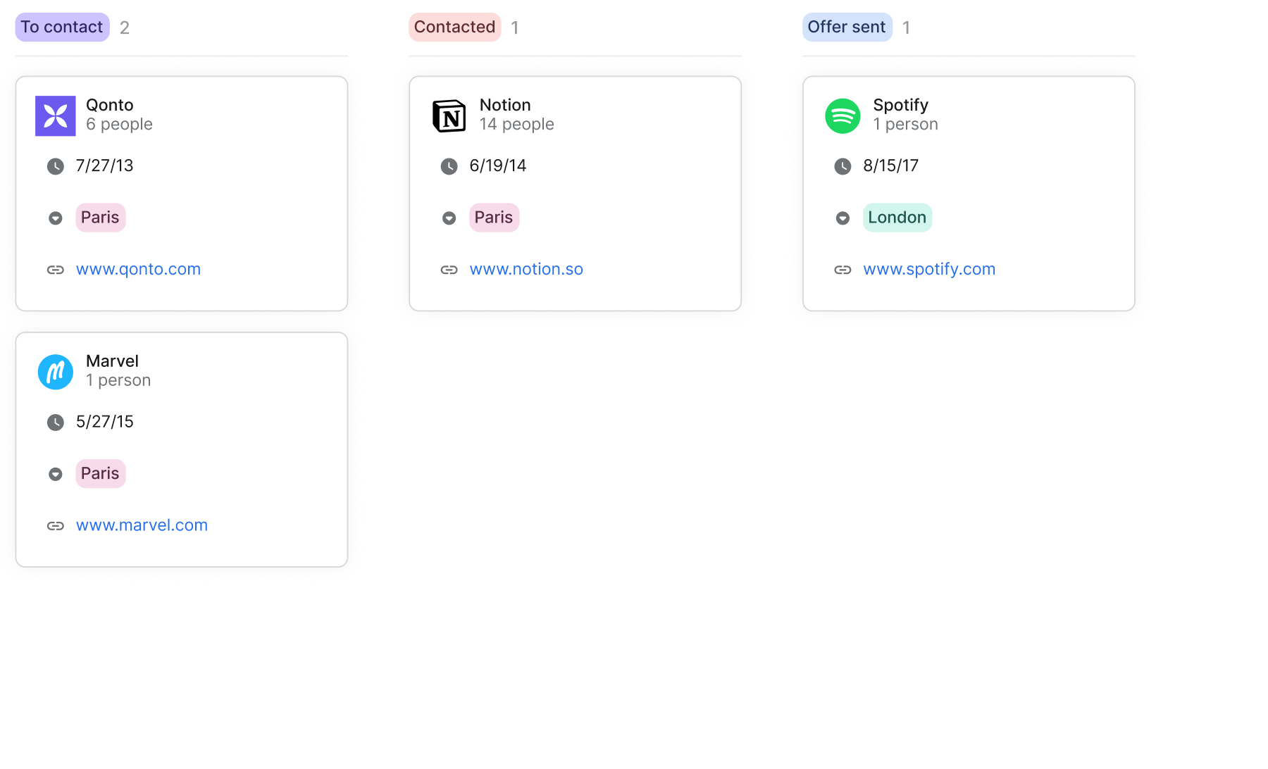
Task: Click the date 5/27/15
Action: [104, 422]
